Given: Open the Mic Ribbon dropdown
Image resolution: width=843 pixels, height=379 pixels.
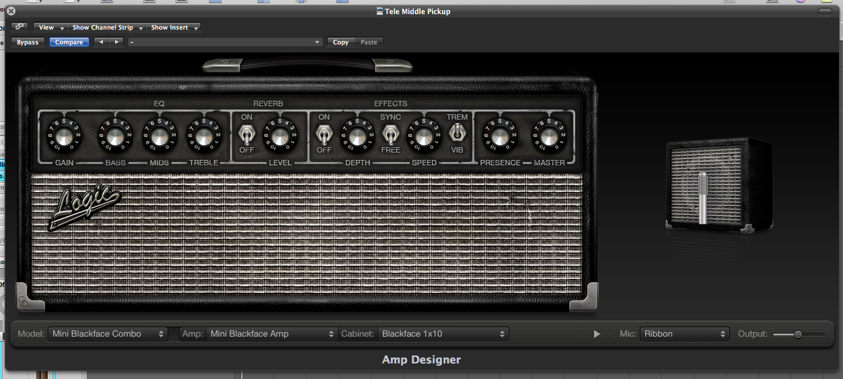Looking at the screenshot, I should click(x=684, y=334).
